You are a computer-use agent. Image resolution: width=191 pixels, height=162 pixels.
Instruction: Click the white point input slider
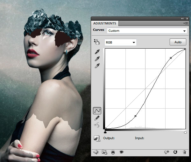(185, 132)
